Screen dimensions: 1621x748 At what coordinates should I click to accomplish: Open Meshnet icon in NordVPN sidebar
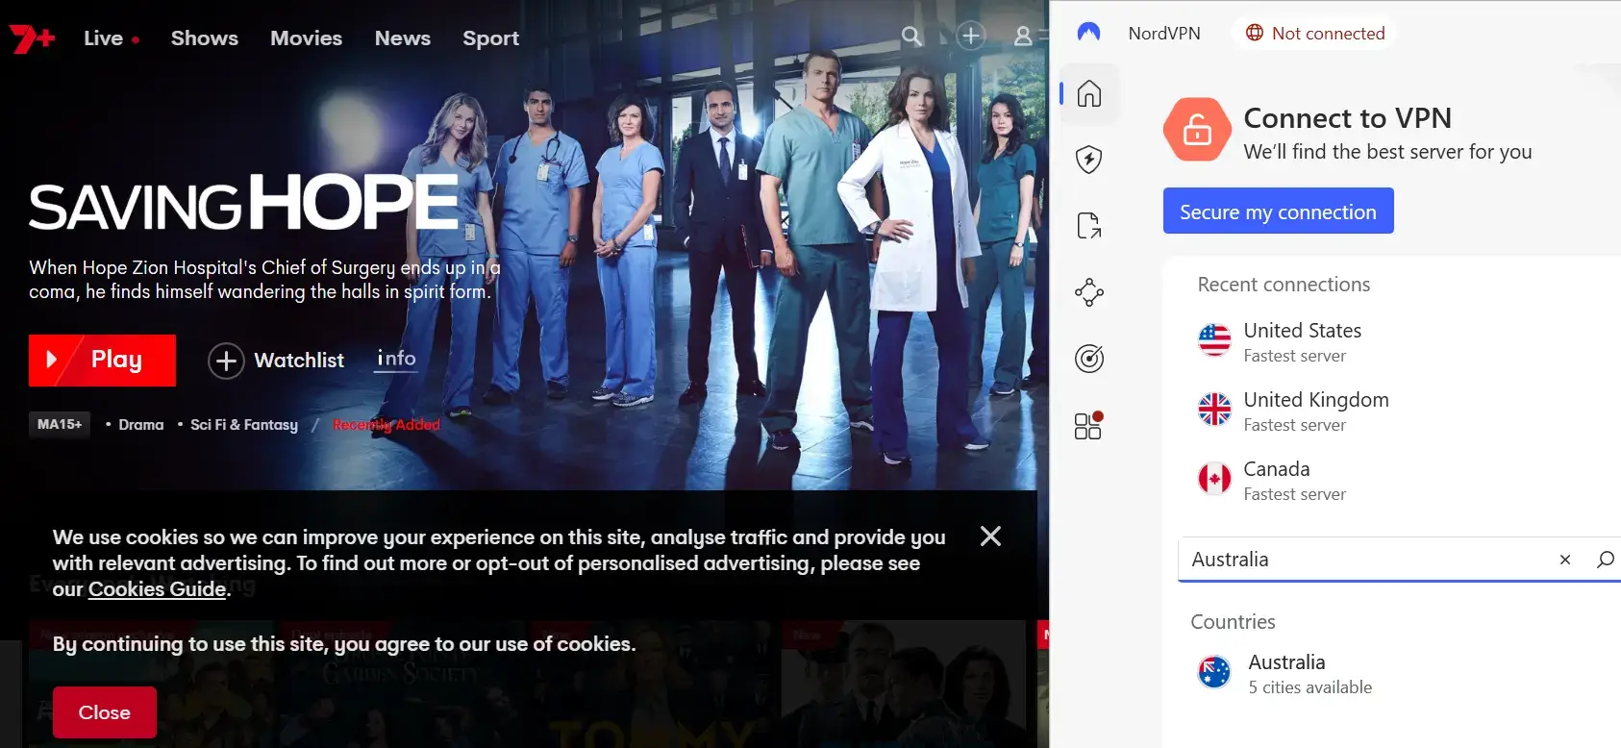tap(1088, 292)
